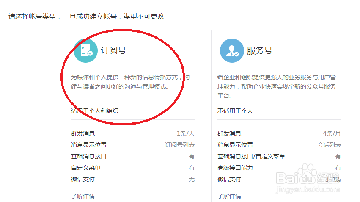Click the teal 订阅号 document icon

point(85,50)
